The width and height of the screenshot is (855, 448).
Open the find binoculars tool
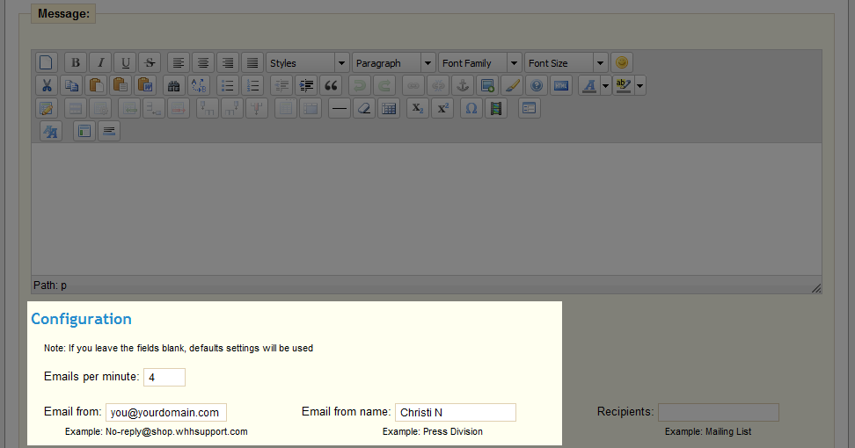click(x=173, y=85)
